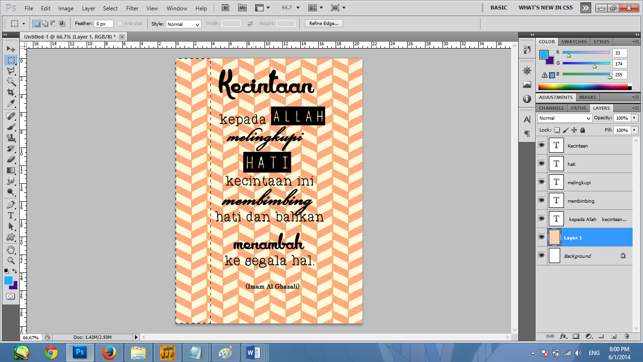Switch to the Channels tab
The image size is (643, 362).
[551, 108]
